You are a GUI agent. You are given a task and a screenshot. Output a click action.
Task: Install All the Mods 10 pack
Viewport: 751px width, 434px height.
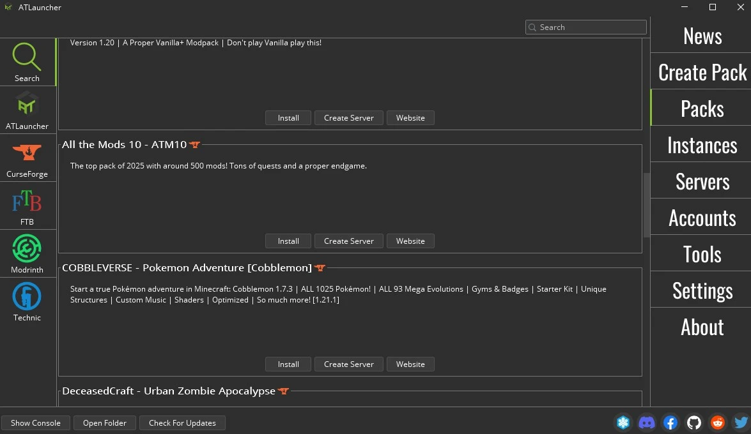click(288, 241)
